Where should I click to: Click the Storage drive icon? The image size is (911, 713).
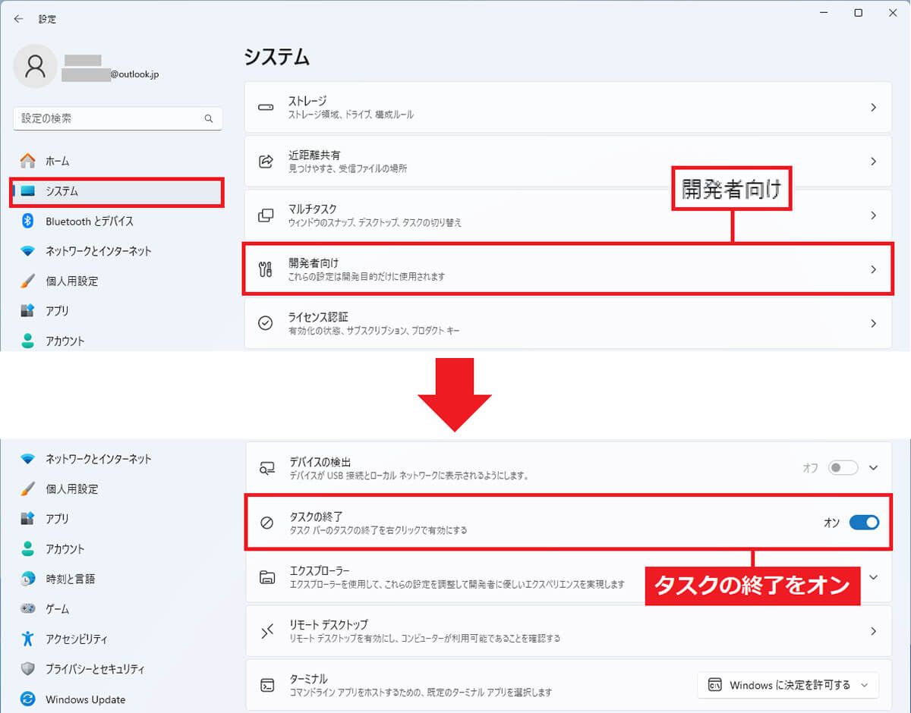tap(266, 108)
